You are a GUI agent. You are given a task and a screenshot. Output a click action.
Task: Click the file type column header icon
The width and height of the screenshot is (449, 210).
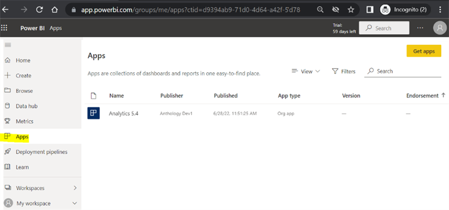tap(93, 96)
